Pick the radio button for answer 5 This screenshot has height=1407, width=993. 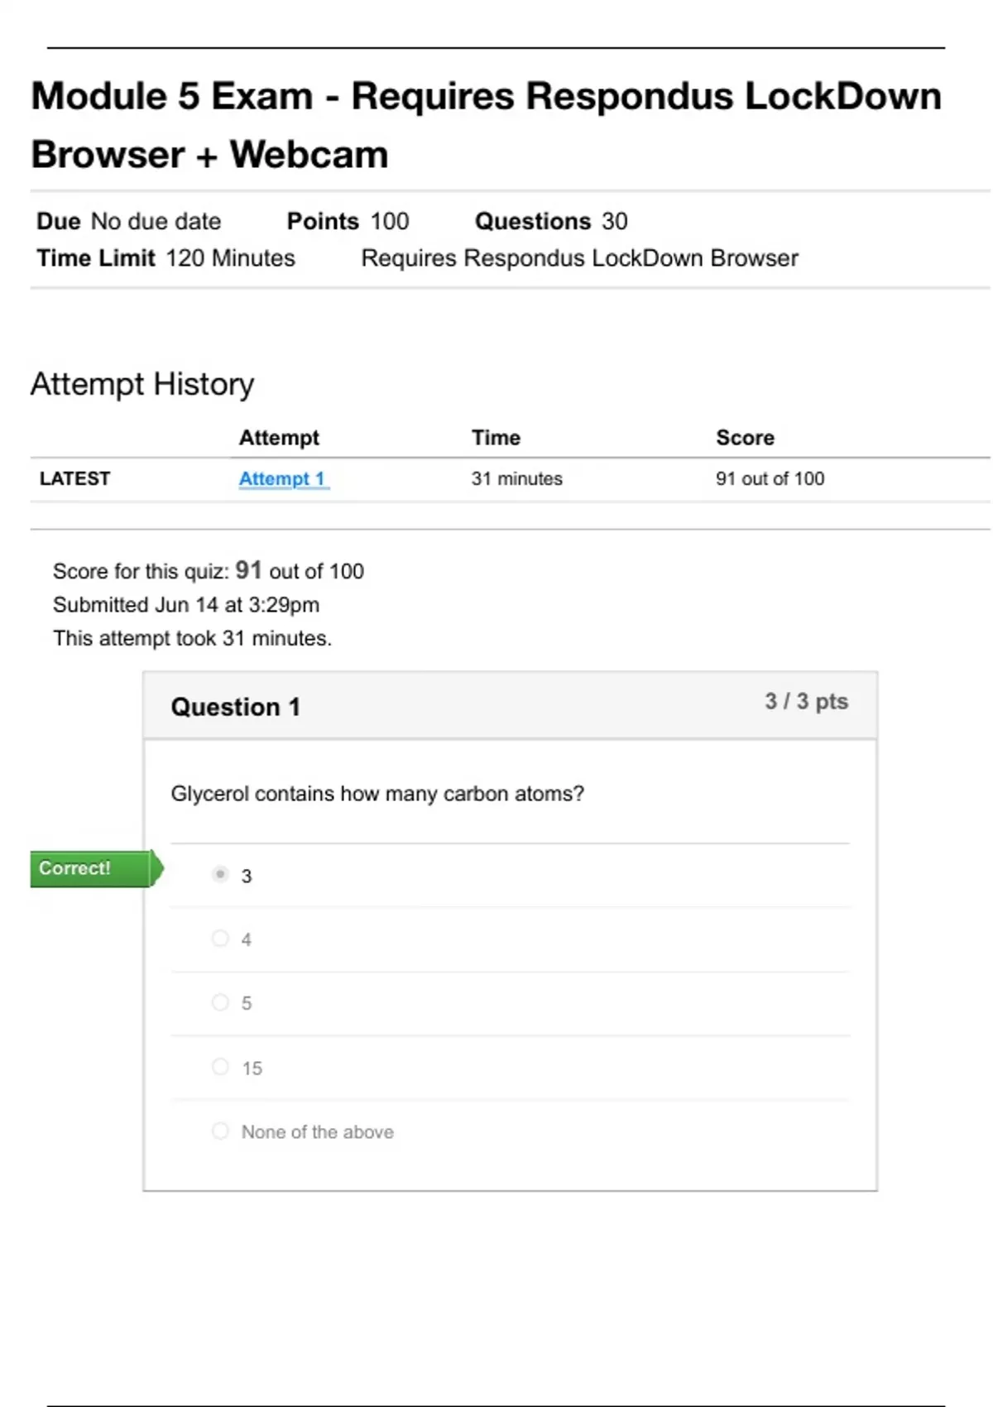(220, 1002)
